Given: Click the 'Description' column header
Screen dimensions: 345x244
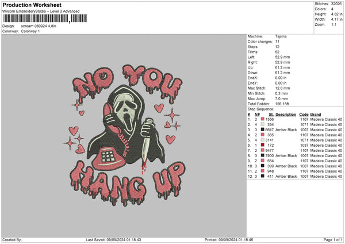Looking at the screenshot, I should 286,115.
